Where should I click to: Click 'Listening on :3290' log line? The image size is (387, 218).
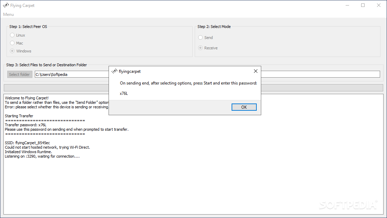42,156
